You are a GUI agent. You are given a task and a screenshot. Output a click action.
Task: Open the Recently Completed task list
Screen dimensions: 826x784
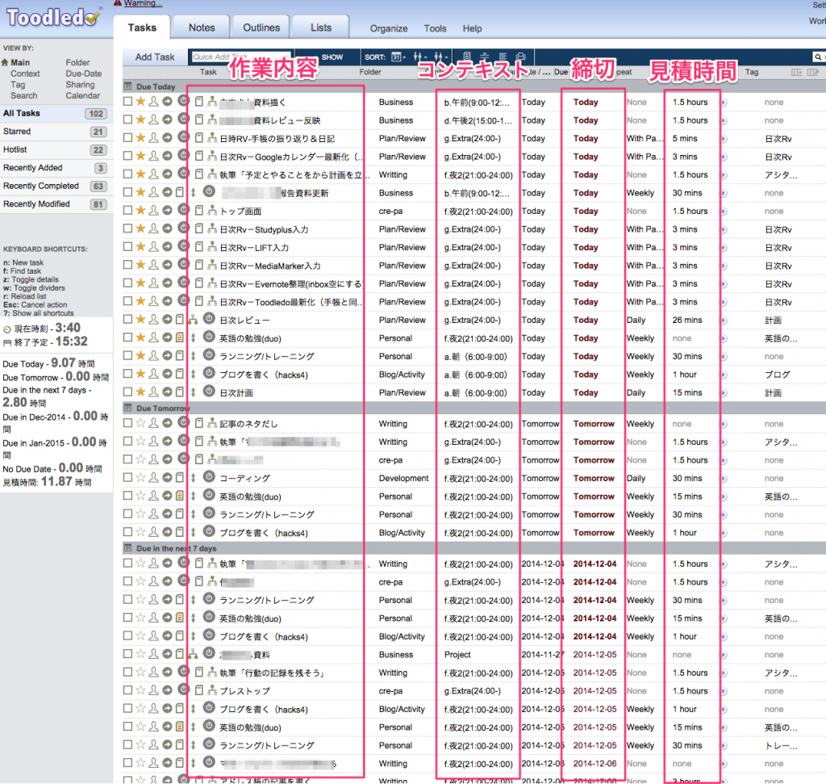41,186
